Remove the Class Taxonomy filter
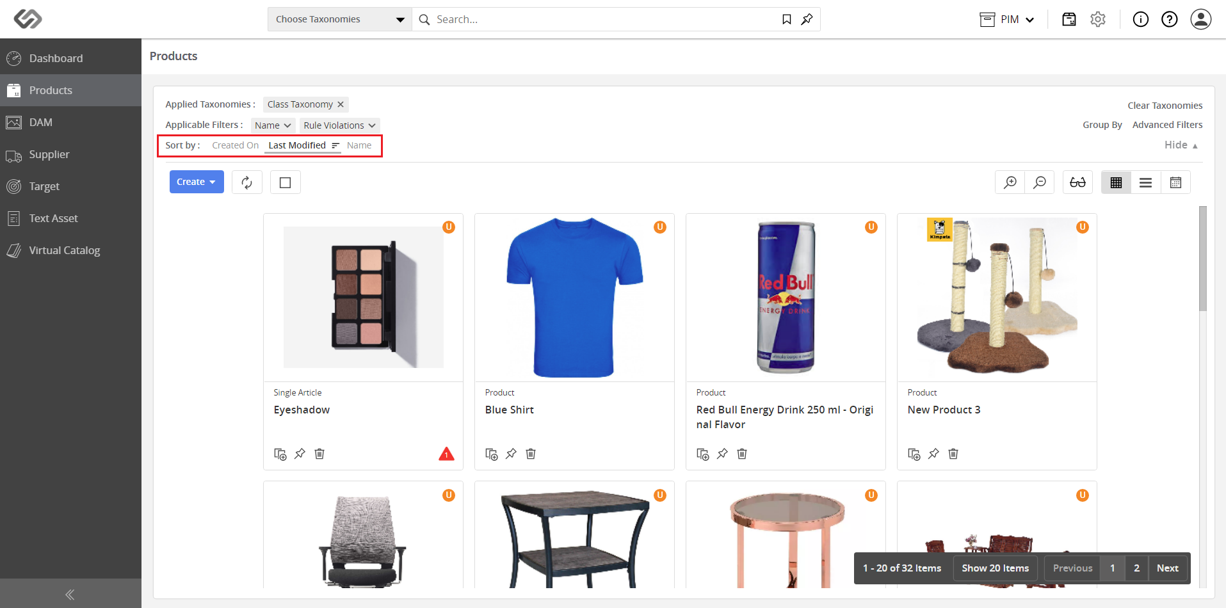The height and width of the screenshot is (608, 1226). click(x=341, y=104)
